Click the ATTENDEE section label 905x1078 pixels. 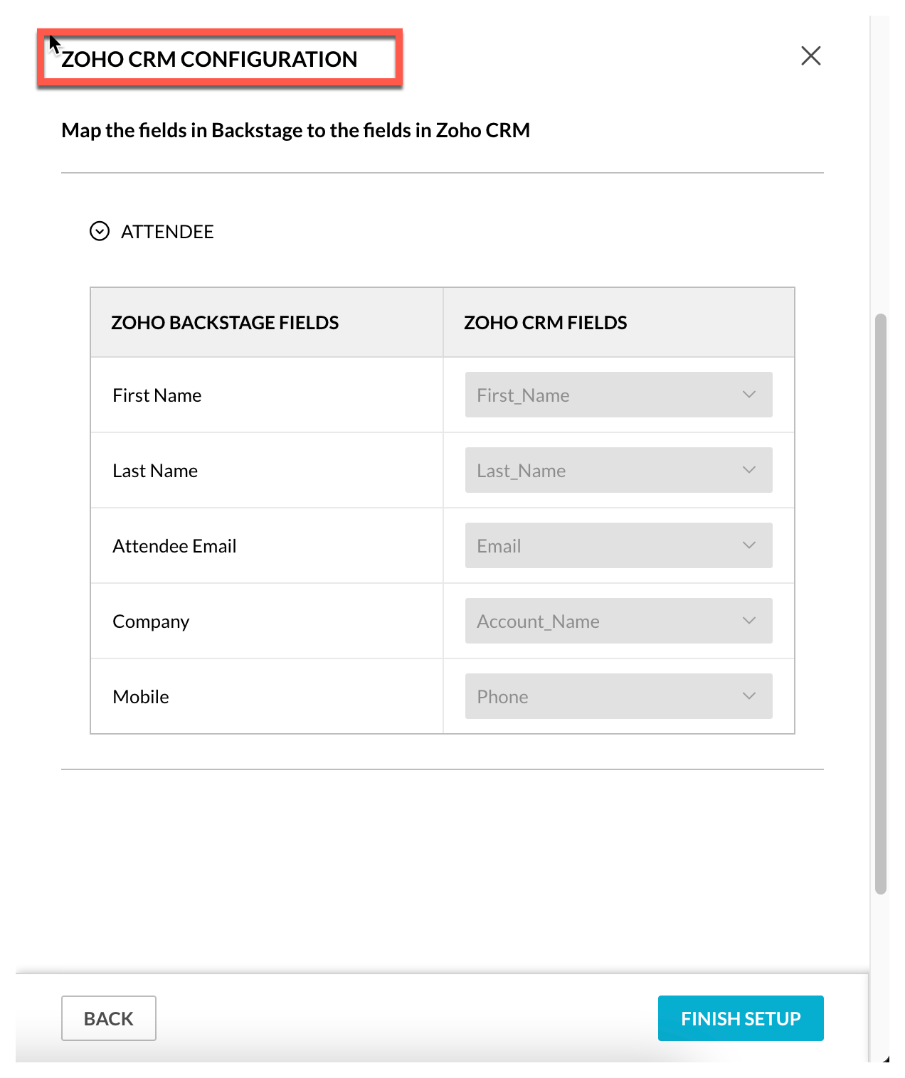(x=167, y=232)
